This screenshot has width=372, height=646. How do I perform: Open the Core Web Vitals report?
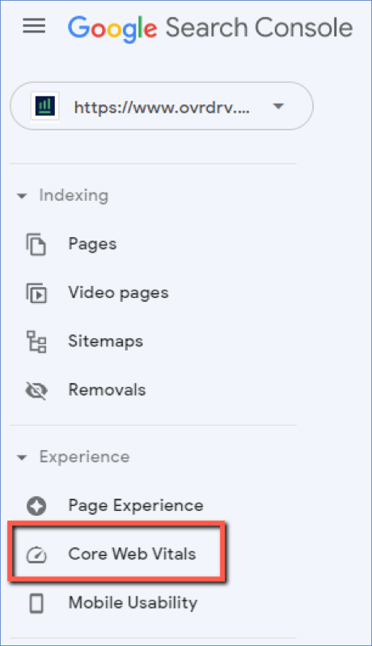[x=132, y=554]
